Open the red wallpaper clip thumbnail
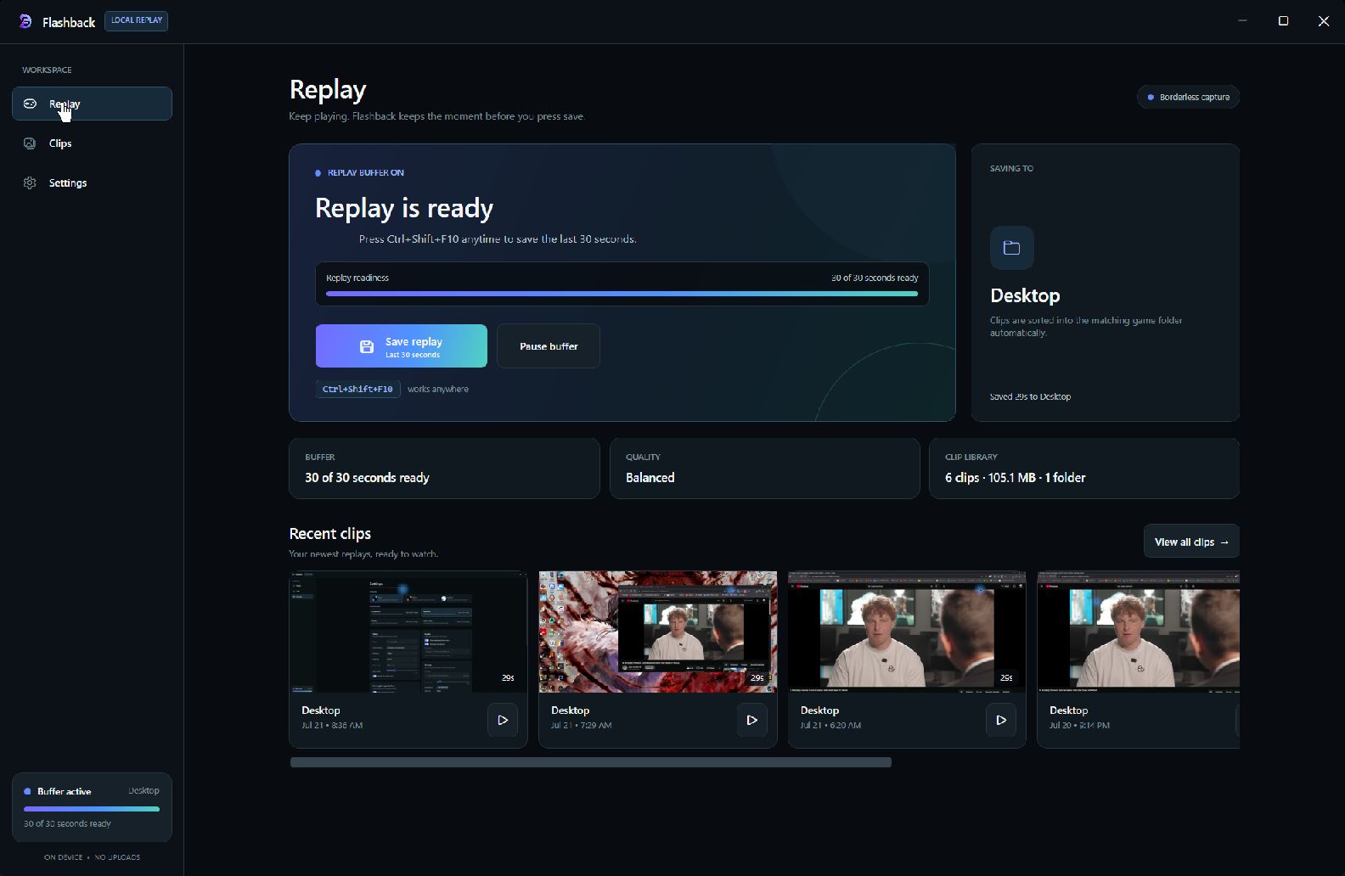This screenshot has height=876, width=1345. [658, 632]
